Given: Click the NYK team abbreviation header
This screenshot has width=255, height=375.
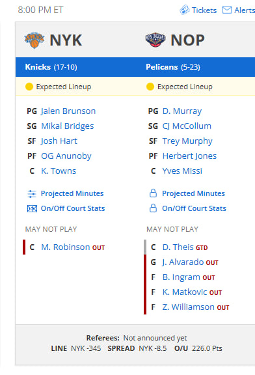Looking at the screenshot, I should tap(66, 40).
